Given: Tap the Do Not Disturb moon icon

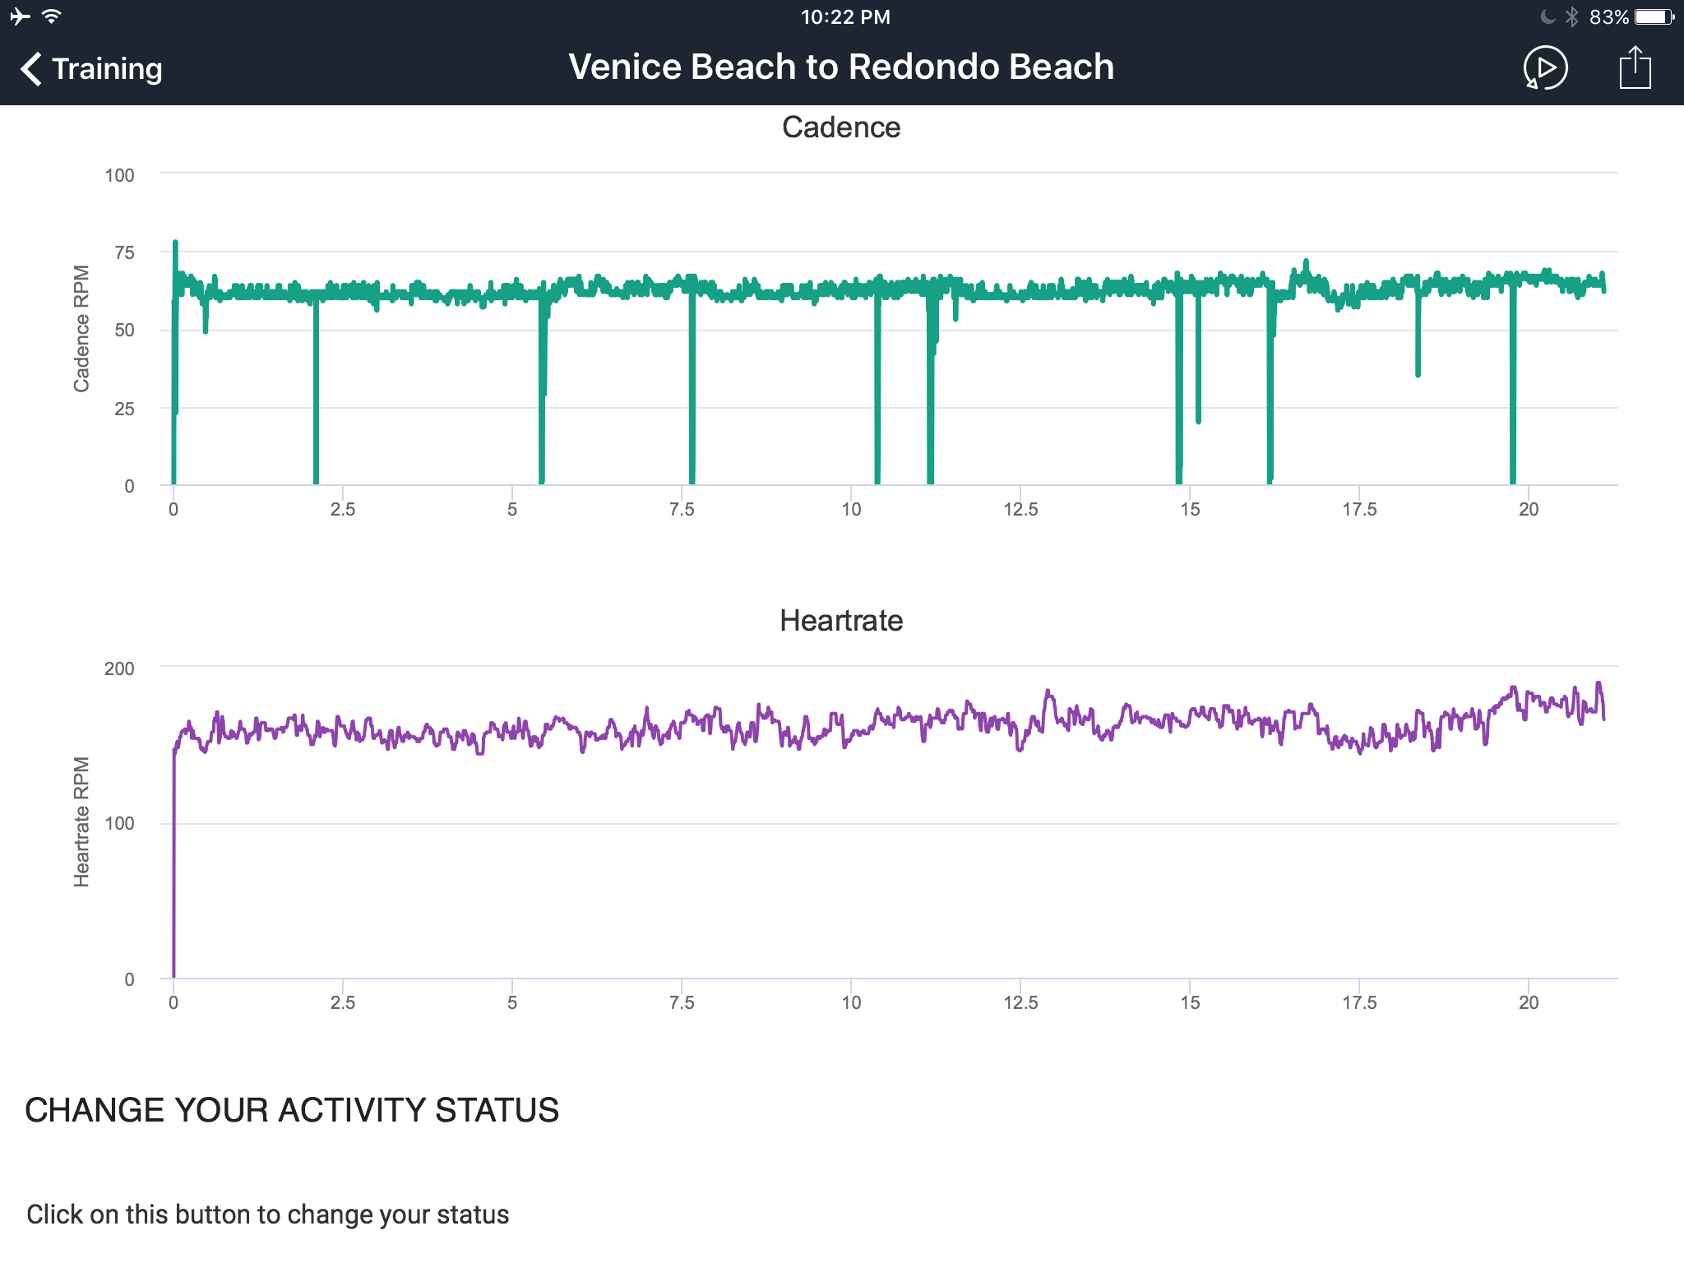Looking at the screenshot, I should [1547, 16].
